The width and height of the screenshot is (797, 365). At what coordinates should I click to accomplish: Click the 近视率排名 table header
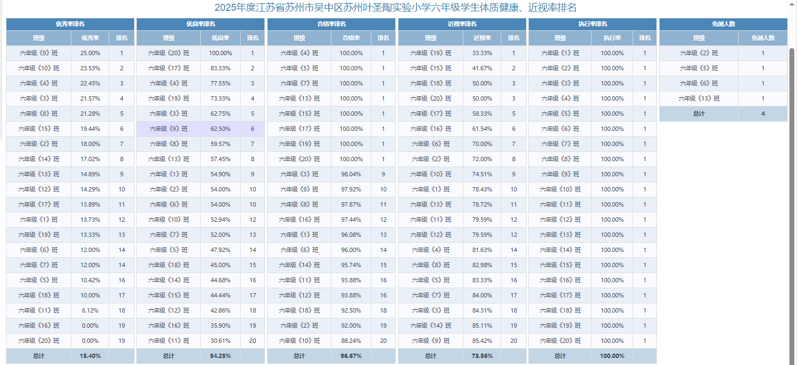pyautogui.click(x=462, y=24)
